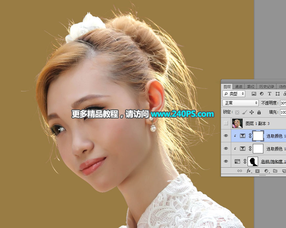Click clipping arrow on selected 选取颜色 layer
Screen dimensions: 286x228
(235, 136)
